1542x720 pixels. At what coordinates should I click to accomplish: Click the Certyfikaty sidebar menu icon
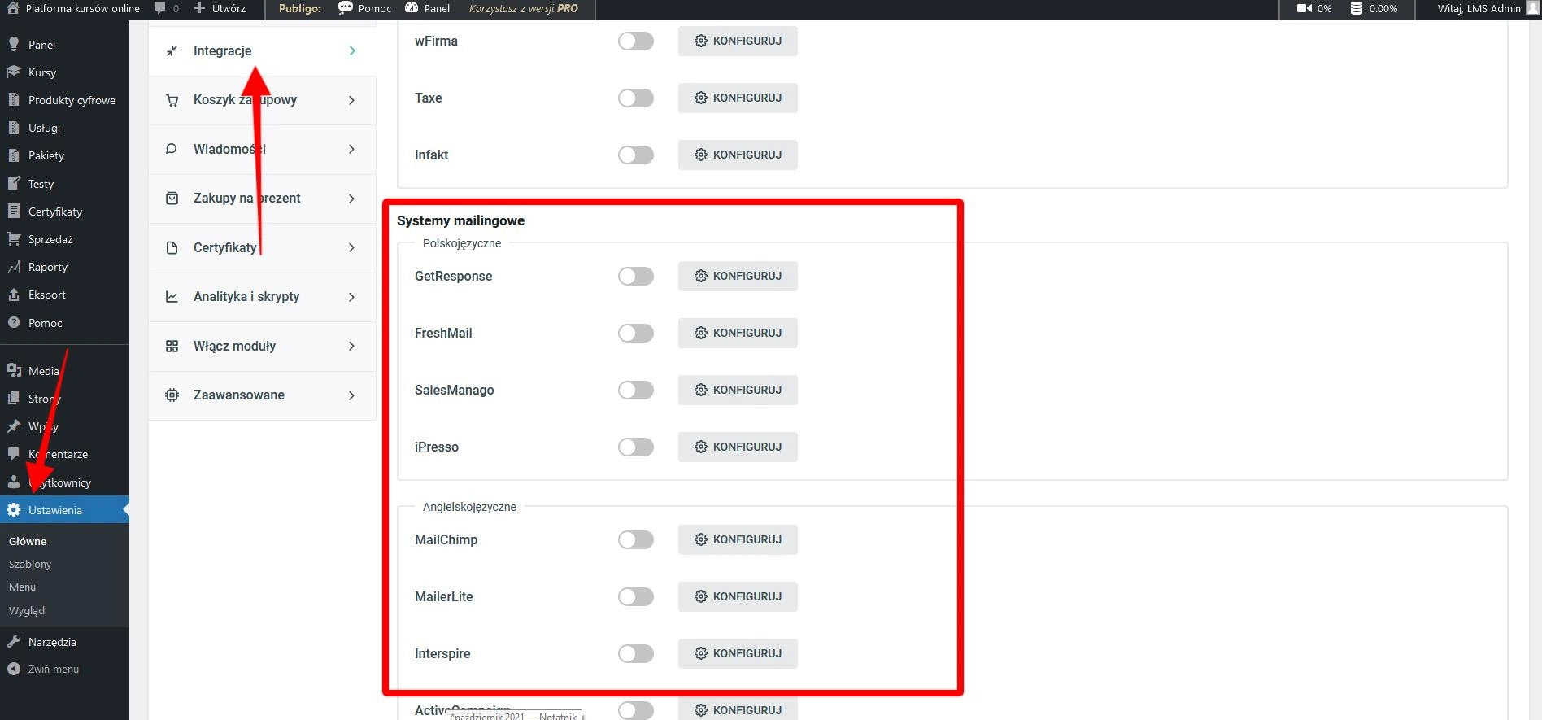14,212
